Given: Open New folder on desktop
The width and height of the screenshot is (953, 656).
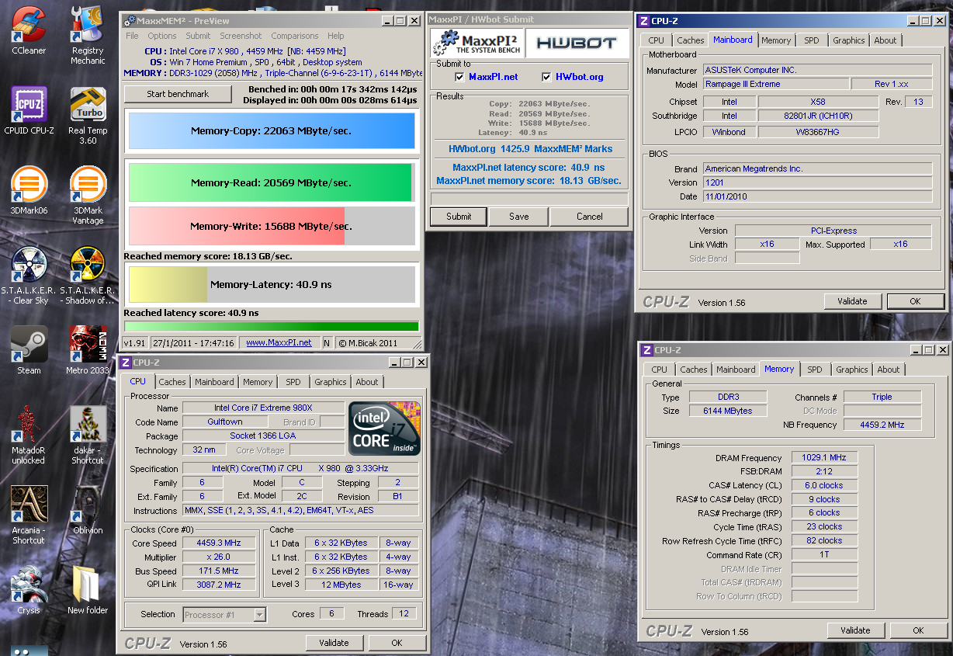Looking at the screenshot, I should [x=88, y=590].
